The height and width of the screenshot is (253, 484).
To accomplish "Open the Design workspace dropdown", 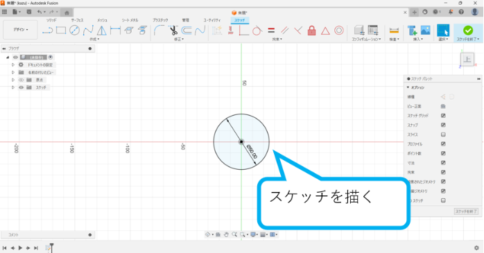I will click(x=20, y=30).
